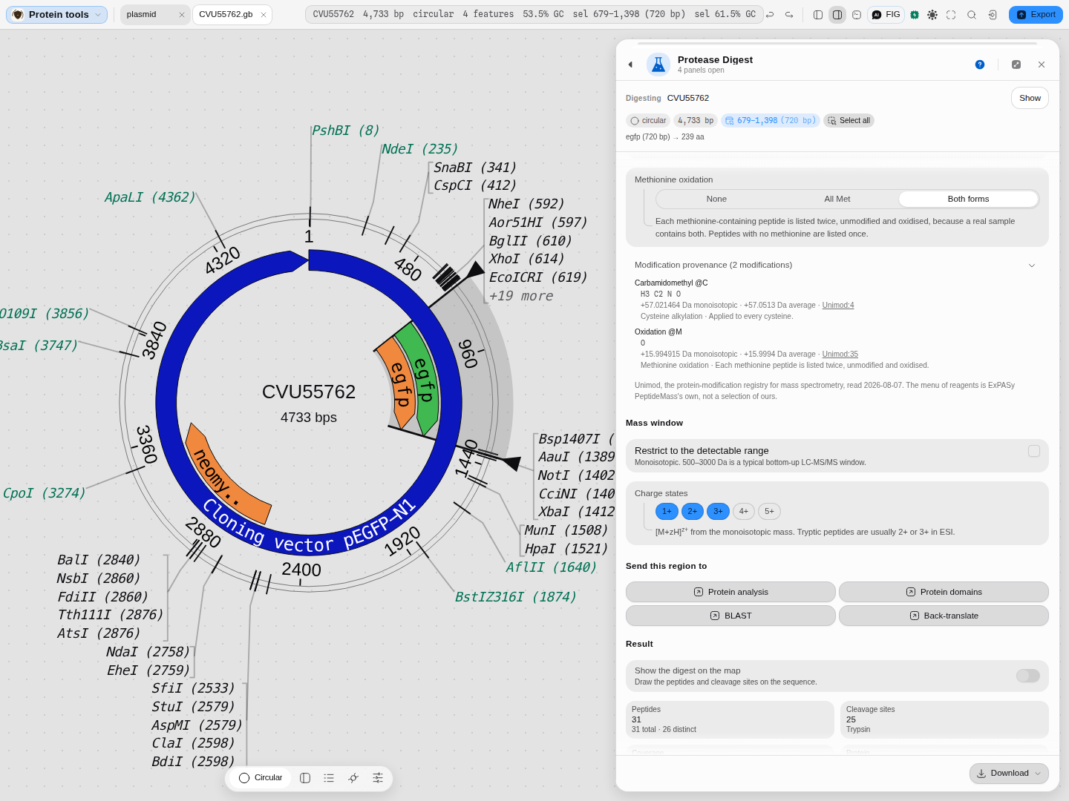The width and height of the screenshot is (1069, 801).
Task: Open the Protein tools dropdown
Action: pos(57,15)
